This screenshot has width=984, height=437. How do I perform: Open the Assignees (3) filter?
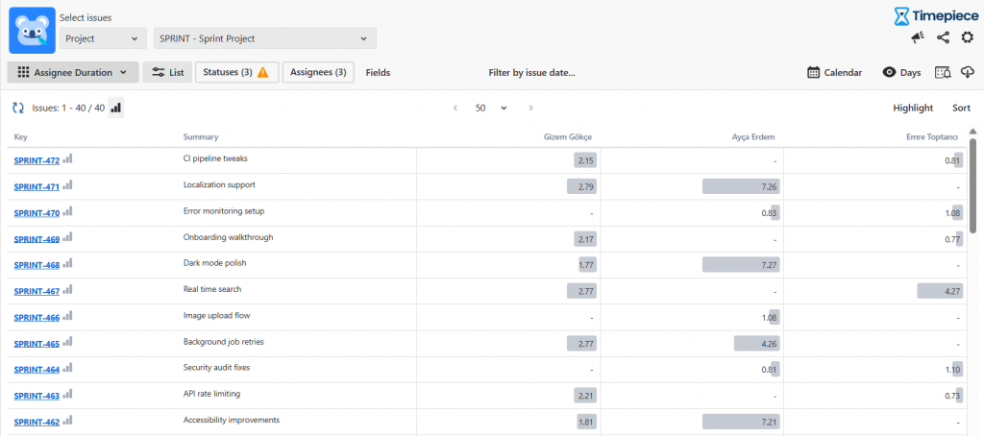coord(318,72)
